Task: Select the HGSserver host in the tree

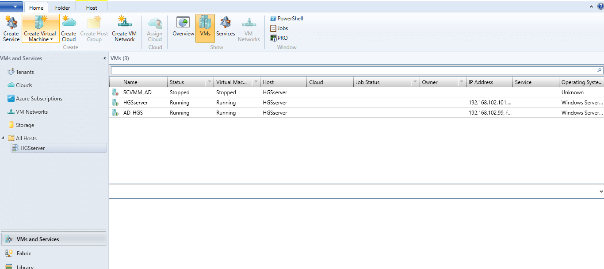Action: (x=59, y=148)
